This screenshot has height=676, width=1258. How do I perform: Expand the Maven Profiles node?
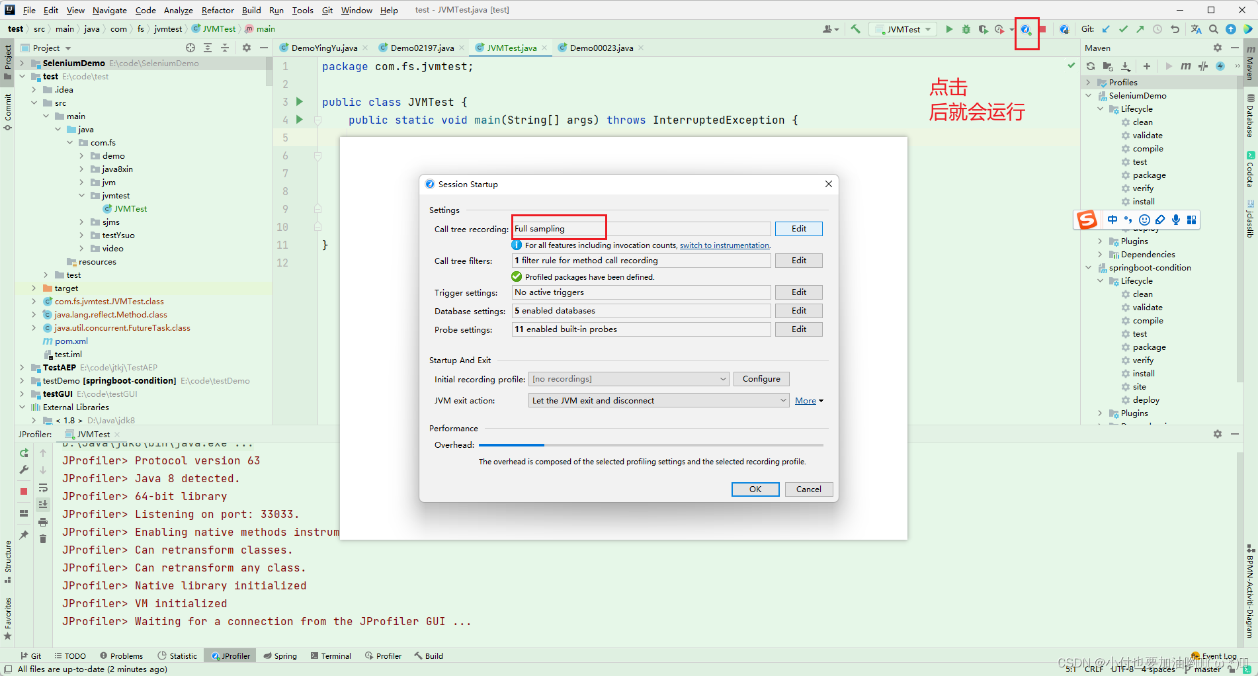[1088, 83]
